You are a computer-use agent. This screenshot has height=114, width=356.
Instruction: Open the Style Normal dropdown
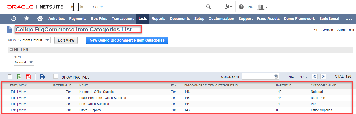click(x=24, y=62)
